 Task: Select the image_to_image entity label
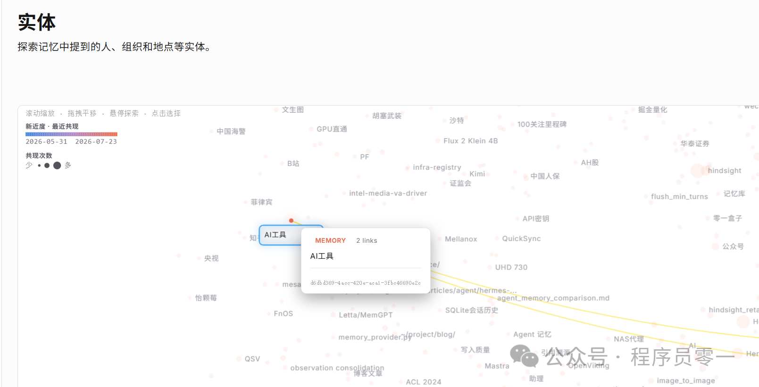tap(686, 381)
